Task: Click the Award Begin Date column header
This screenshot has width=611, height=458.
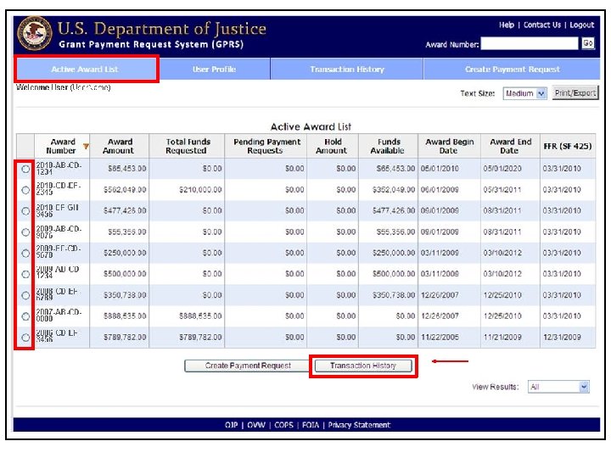Action: 449,146
